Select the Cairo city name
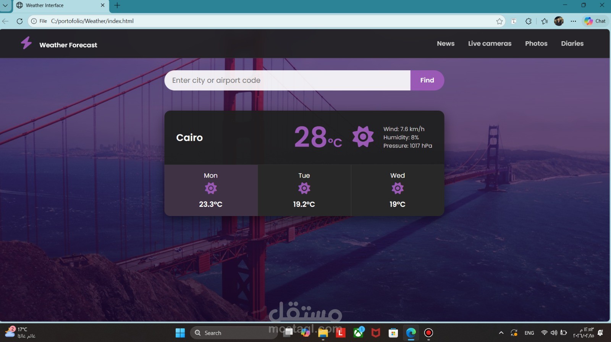This screenshot has height=342, width=611. click(x=189, y=137)
